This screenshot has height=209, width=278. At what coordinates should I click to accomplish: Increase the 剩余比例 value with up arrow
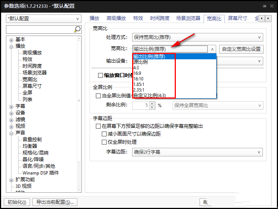[x=152, y=103]
